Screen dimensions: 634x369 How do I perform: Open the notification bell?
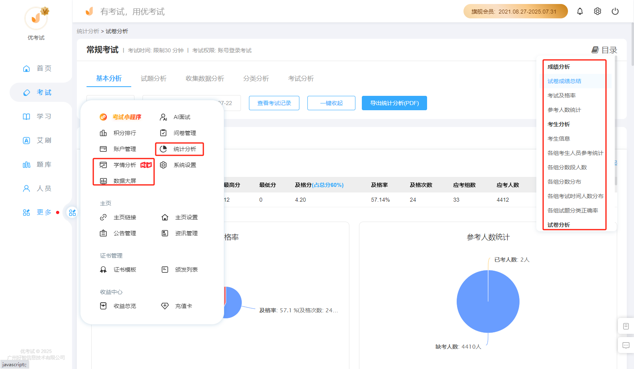[x=580, y=11]
